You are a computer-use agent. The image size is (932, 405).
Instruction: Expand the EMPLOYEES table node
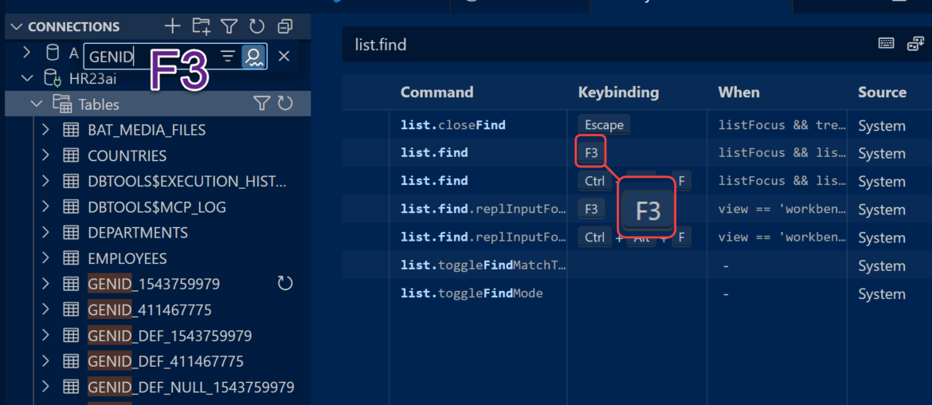pyautogui.click(x=45, y=258)
